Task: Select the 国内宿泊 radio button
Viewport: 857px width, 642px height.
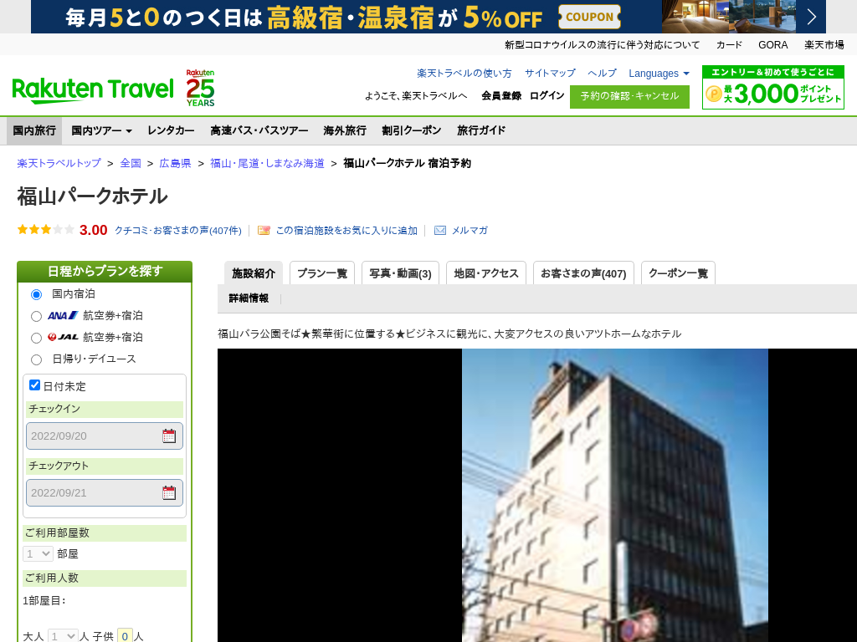Action: pos(36,294)
